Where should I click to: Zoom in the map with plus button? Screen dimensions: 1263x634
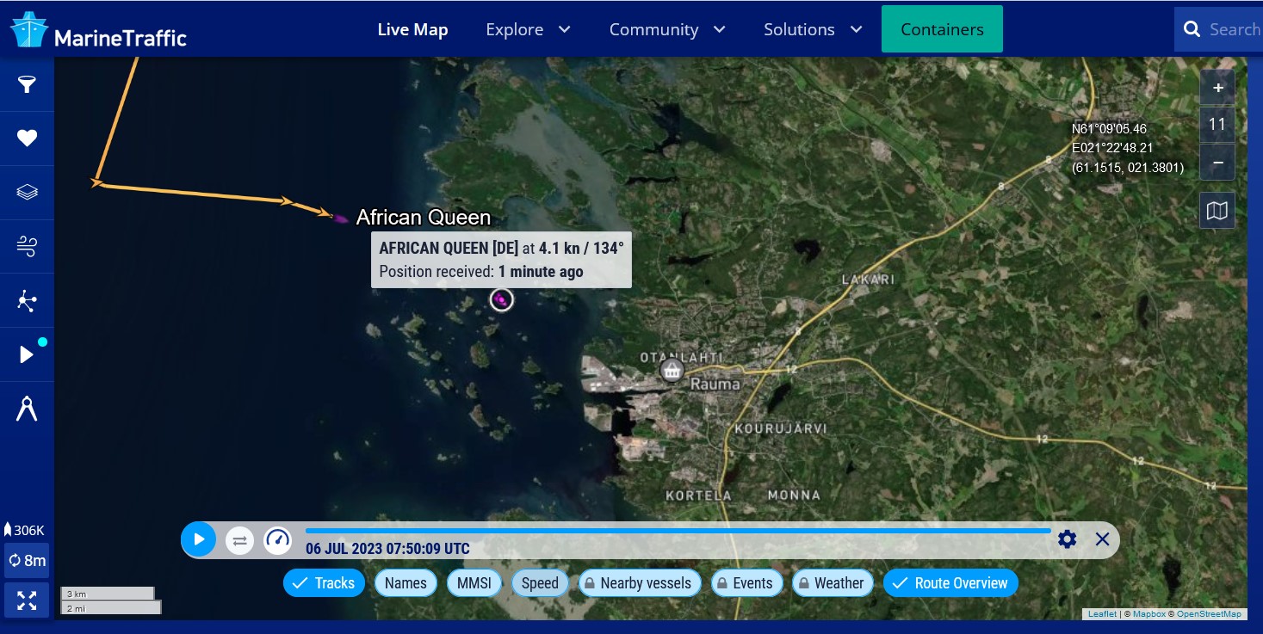tap(1217, 88)
